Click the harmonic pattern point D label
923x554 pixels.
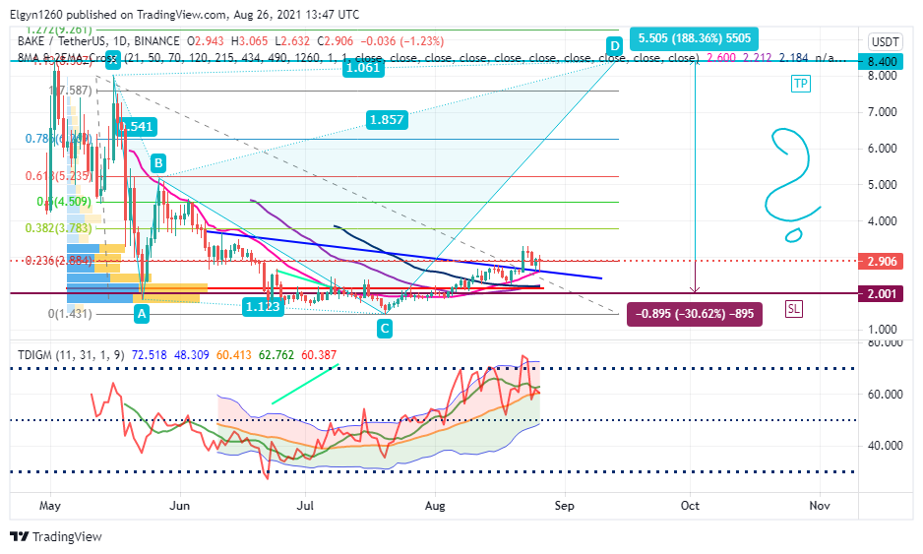click(x=614, y=46)
